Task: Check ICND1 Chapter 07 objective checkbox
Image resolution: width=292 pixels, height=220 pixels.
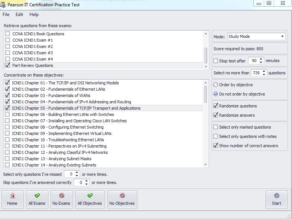Action: [7, 121]
